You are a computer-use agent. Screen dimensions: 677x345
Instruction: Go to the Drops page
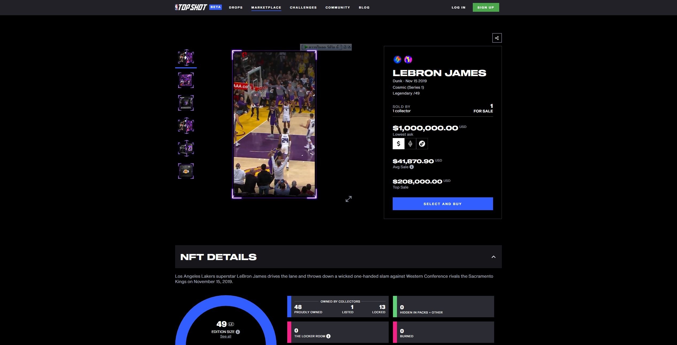[x=235, y=7]
